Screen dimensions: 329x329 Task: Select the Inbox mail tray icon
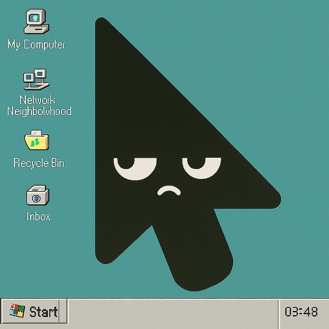pos(38,195)
